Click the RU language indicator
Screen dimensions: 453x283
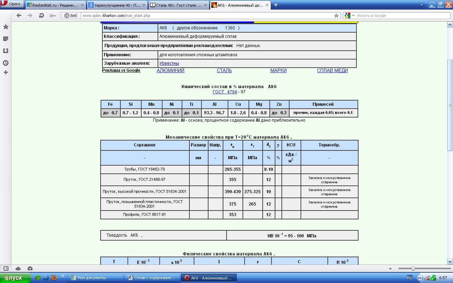[x=409, y=278]
